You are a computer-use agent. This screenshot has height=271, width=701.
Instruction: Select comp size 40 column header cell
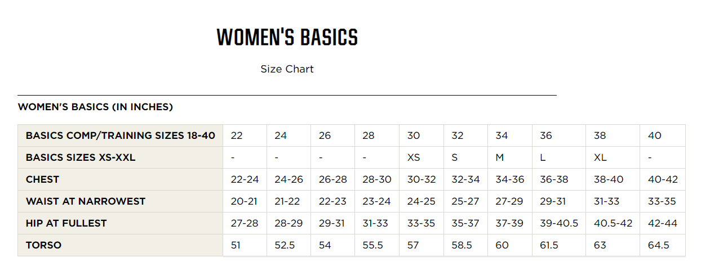click(663, 135)
